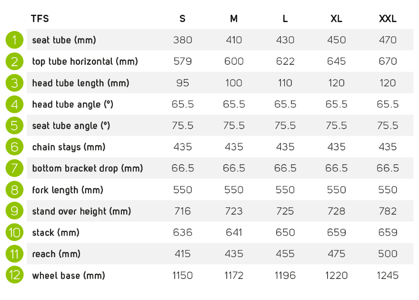Click the seat tube (mm) row label
The width and height of the screenshot is (419, 300).
(x=64, y=40)
